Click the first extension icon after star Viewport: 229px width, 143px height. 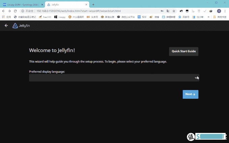pyautogui.click(x=181, y=11)
